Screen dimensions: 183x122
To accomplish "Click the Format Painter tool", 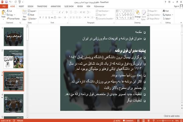I will [13, 19].
